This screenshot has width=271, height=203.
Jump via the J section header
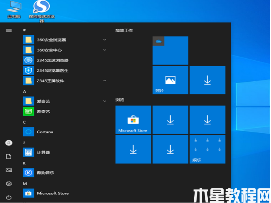click(x=24, y=143)
